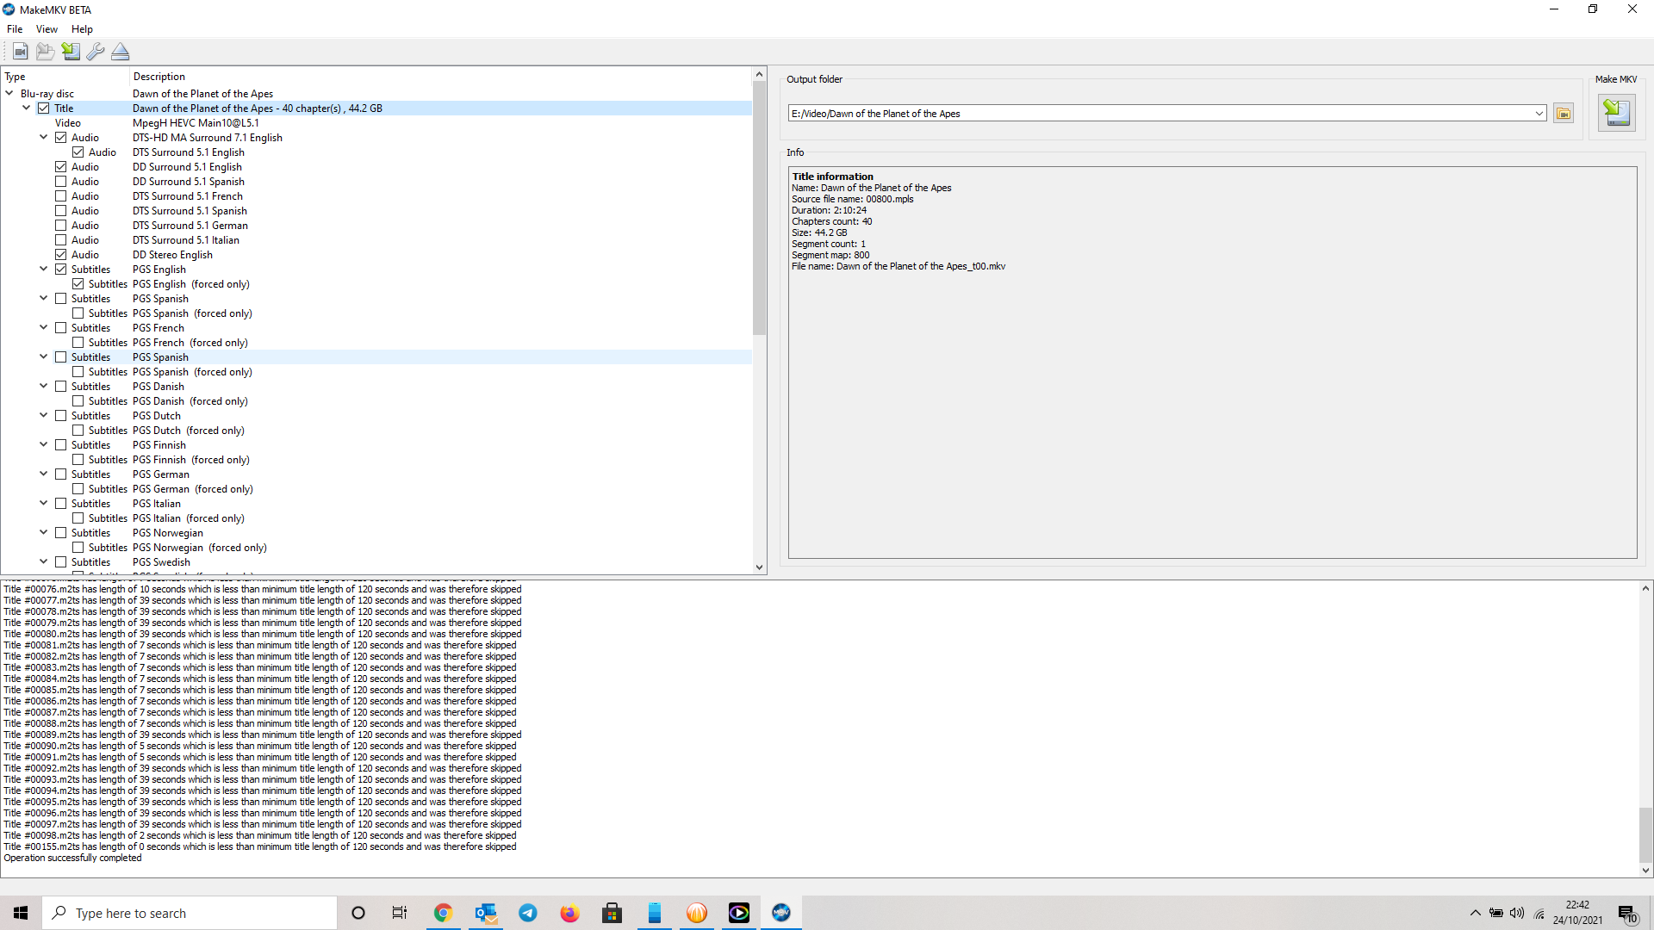The width and height of the screenshot is (1654, 930).
Task: Open blue phone app in taskbar
Action: coord(655,913)
